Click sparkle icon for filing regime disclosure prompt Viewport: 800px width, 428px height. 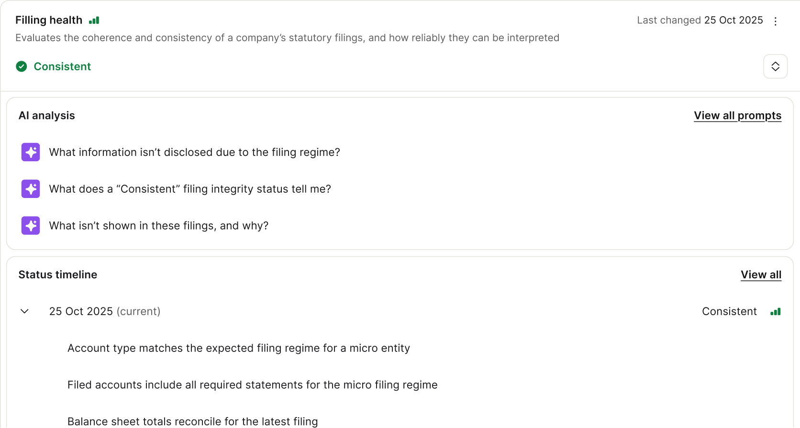coord(31,152)
